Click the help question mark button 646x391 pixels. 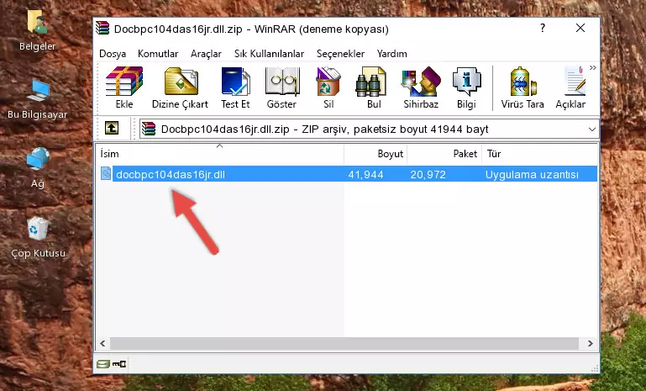click(x=543, y=28)
